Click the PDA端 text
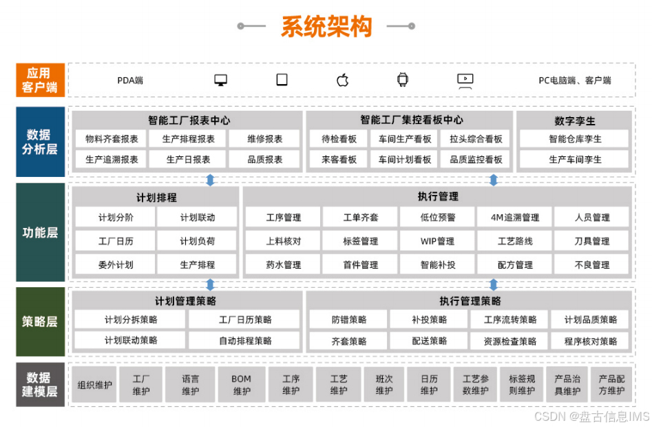652x427 pixels. click(130, 81)
